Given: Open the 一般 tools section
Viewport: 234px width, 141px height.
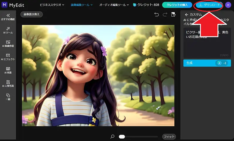Looking at the screenshot, I should [8, 97].
